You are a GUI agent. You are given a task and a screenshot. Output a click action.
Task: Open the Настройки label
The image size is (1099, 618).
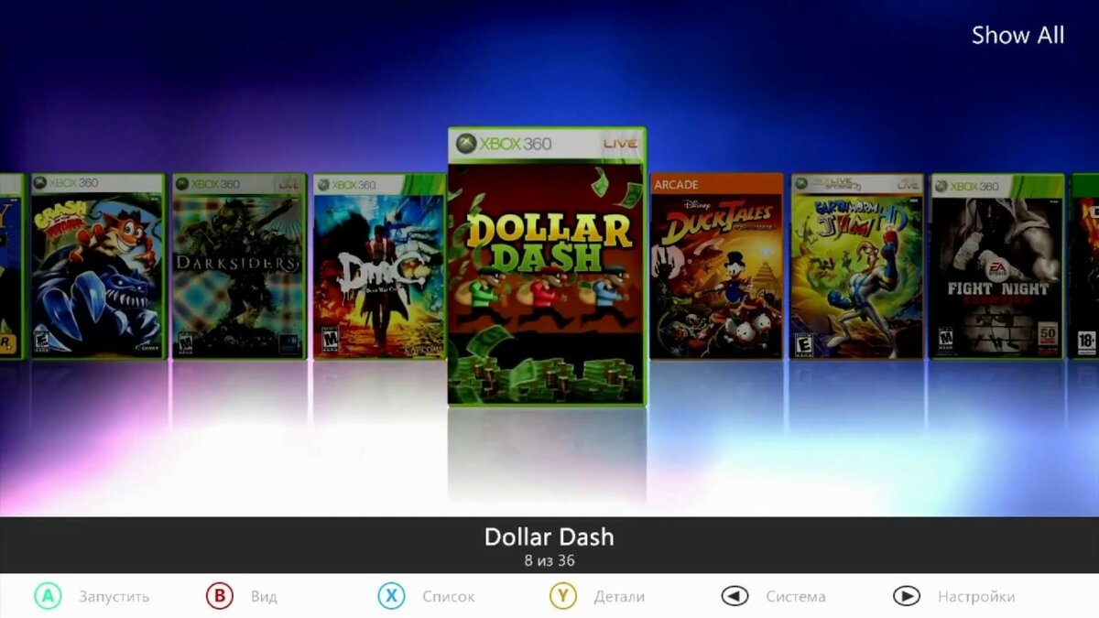(x=976, y=597)
